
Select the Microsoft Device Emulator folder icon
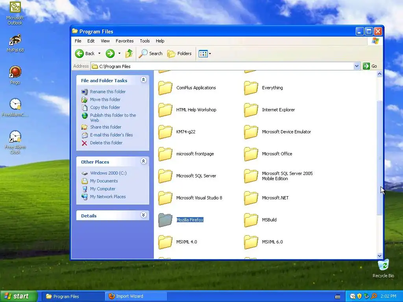(x=251, y=132)
